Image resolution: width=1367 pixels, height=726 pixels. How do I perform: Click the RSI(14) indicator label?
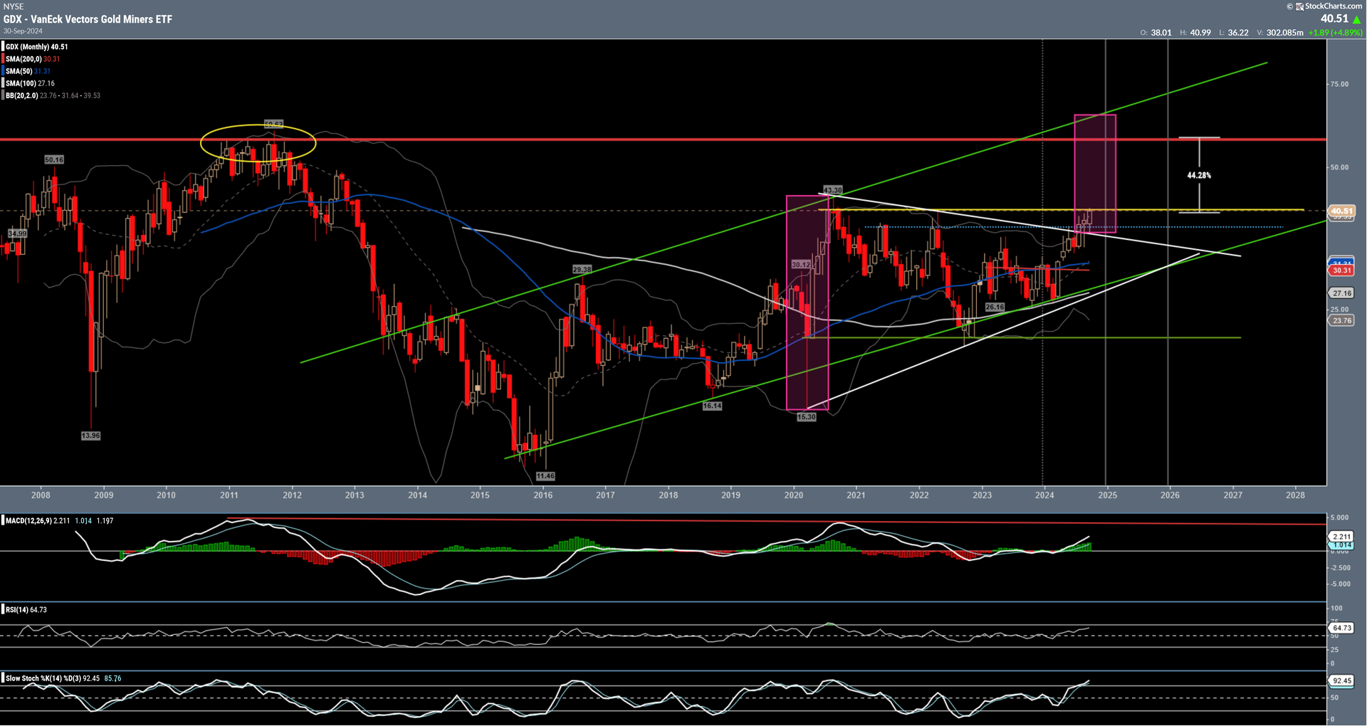(x=16, y=610)
